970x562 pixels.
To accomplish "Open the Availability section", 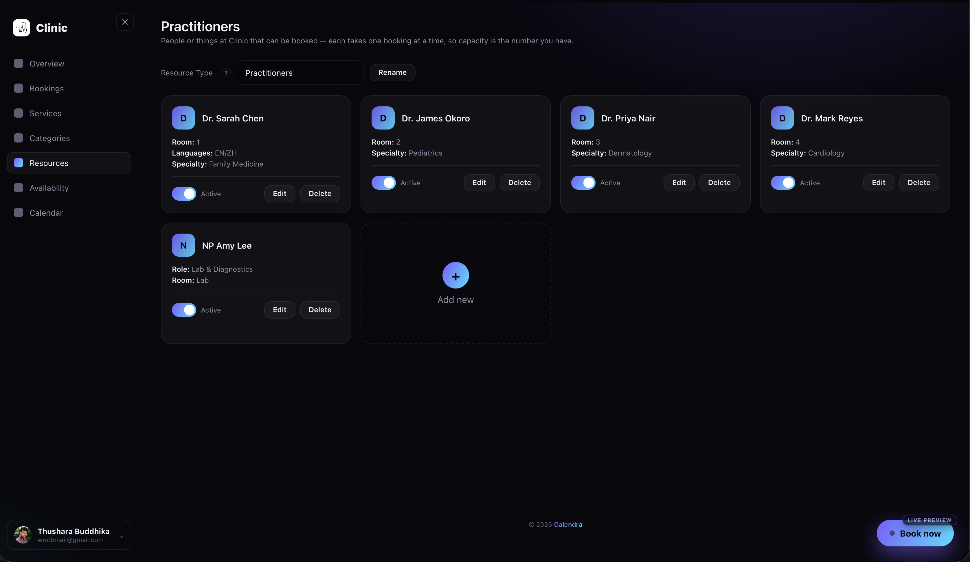I will [69, 188].
